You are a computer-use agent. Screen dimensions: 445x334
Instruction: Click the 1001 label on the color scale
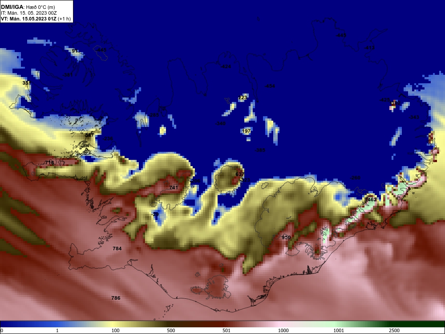pos(339,330)
